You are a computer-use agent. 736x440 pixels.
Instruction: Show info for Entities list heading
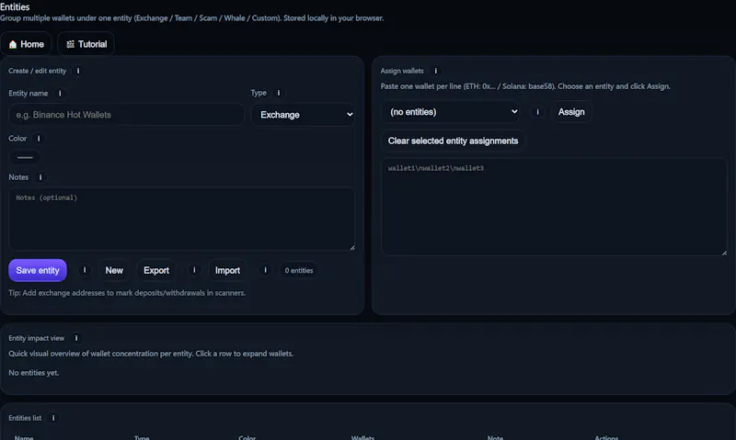[x=53, y=418]
